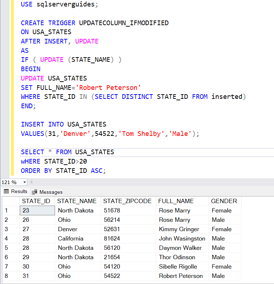Select row header number 1
274x284 pixels.
click(x=11, y=210)
